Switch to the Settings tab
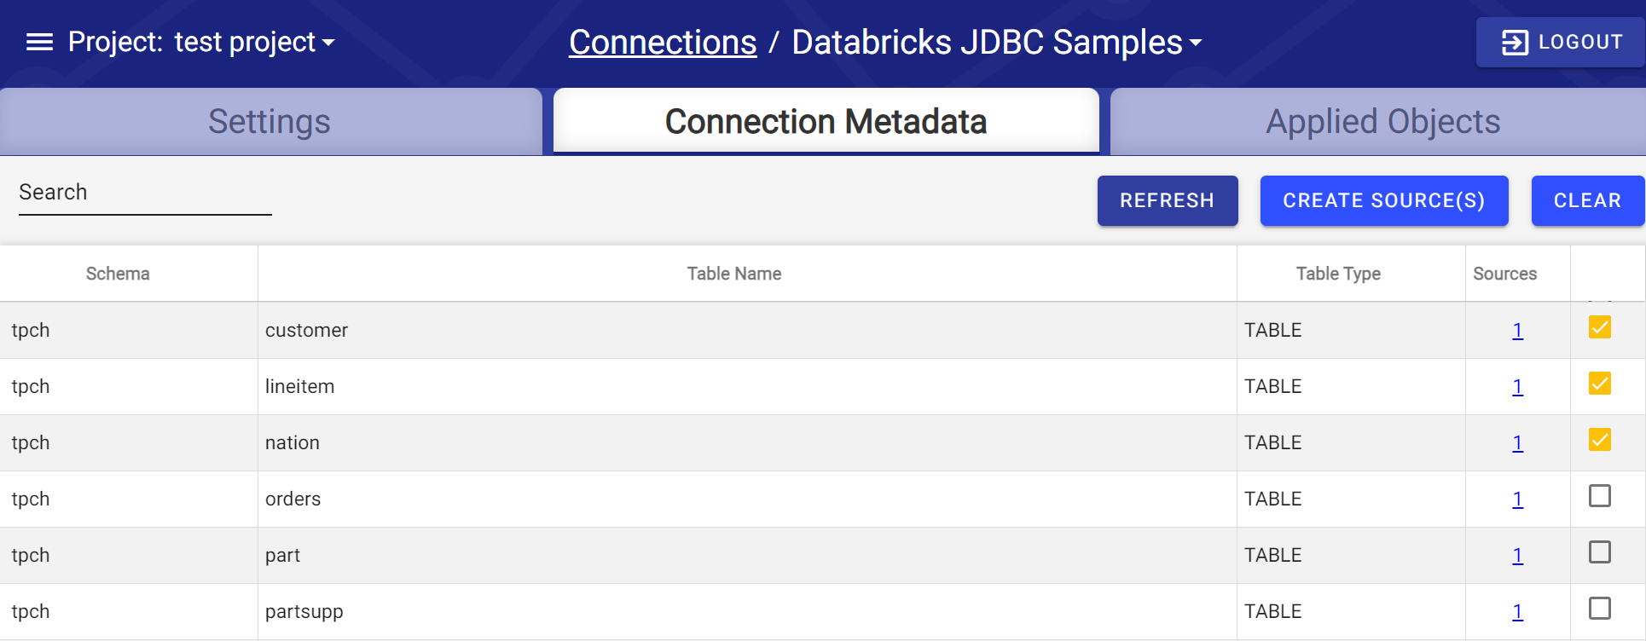Viewport: 1646px width, 641px height. click(269, 121)
